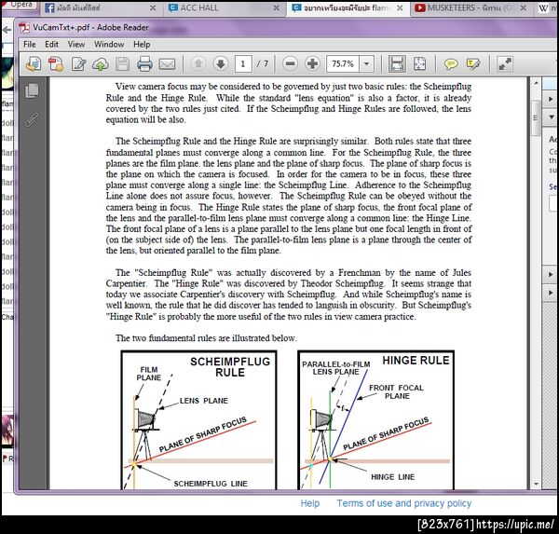Open the page thumbnails panel
Image resolution: width=559 pixels, height=534 pixels.
pos(32,90)
